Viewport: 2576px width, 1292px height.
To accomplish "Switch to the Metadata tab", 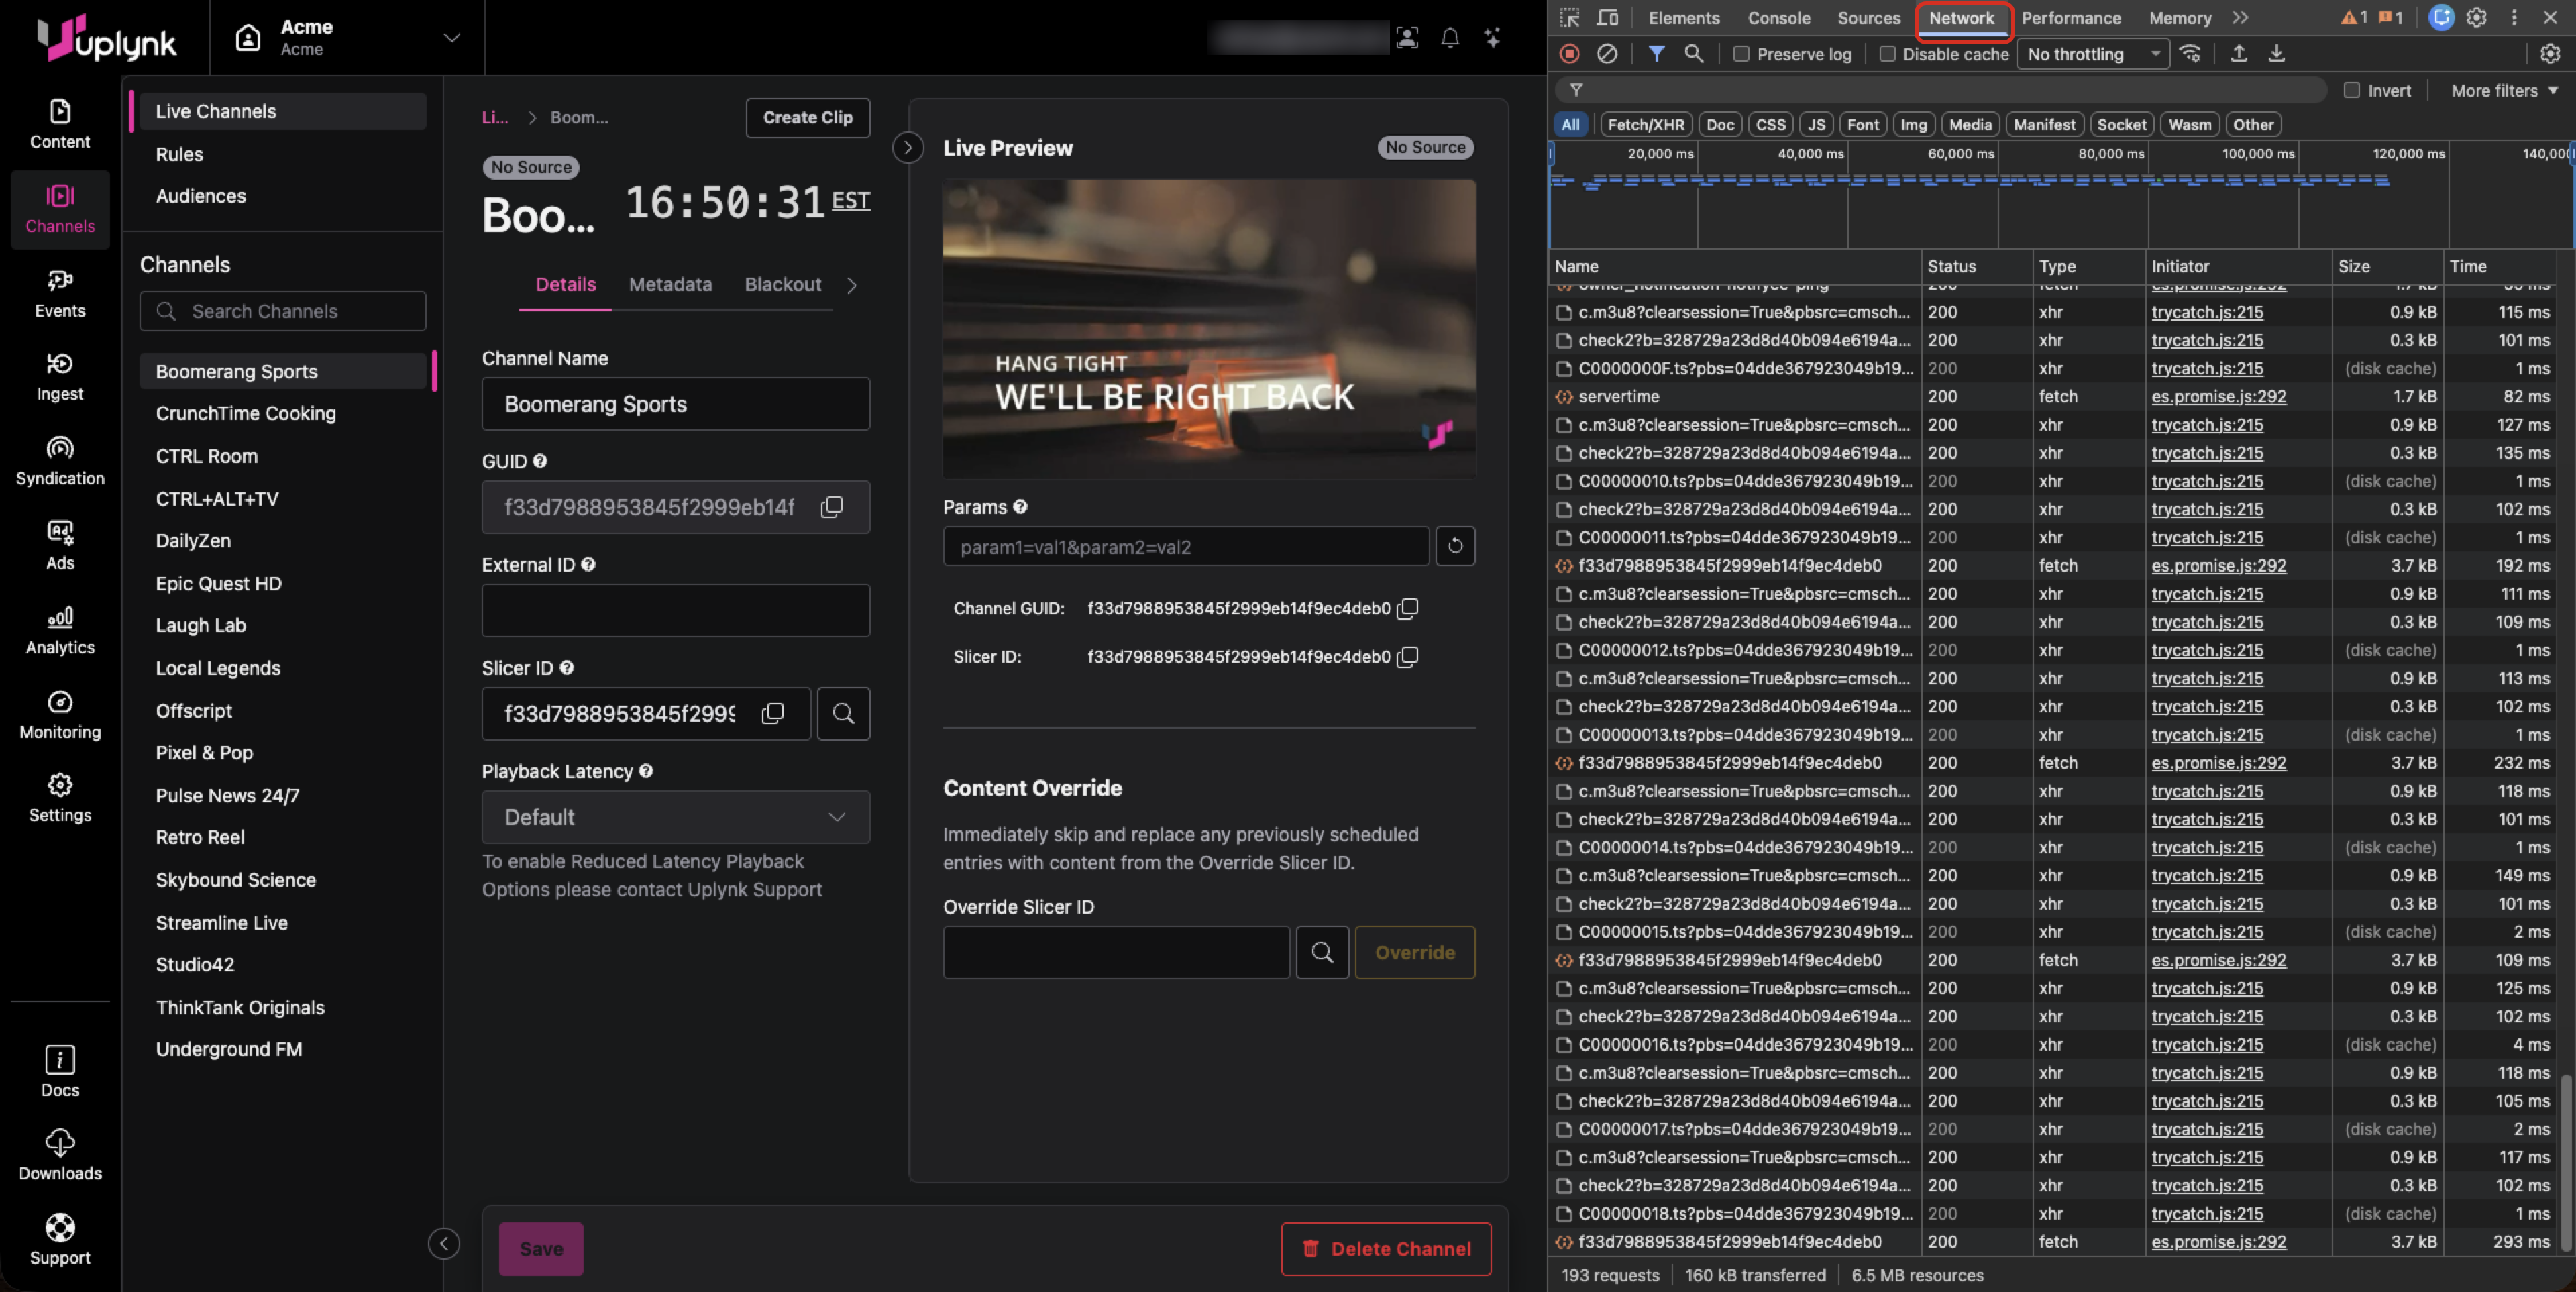I will tap(670, 284).
